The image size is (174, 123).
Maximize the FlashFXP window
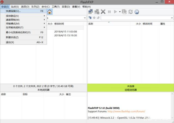click(x=162, y=2)
